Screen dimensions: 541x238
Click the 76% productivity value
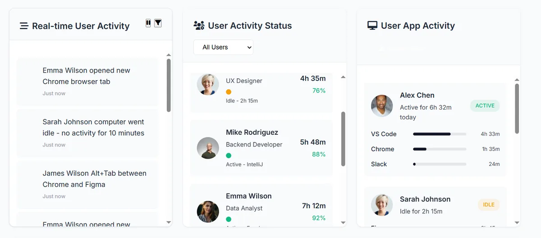pyautogui.click(x=319, y=91)
